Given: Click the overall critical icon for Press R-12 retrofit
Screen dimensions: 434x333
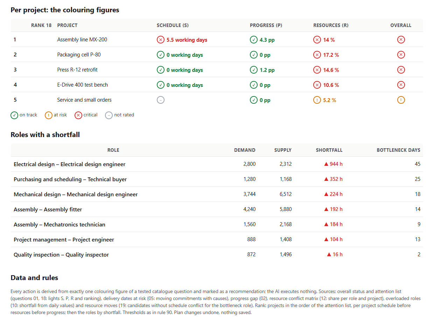Looking at the screenshot, I should (401, 70).
